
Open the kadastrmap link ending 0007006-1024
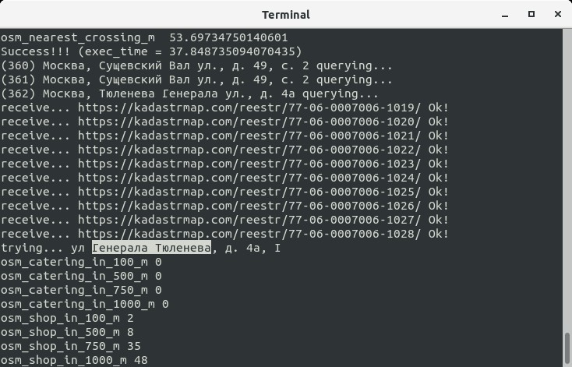click(x=249, y=178)
